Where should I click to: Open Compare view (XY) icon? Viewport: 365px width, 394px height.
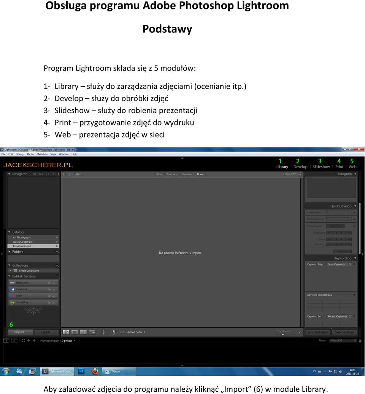point(83,332)
